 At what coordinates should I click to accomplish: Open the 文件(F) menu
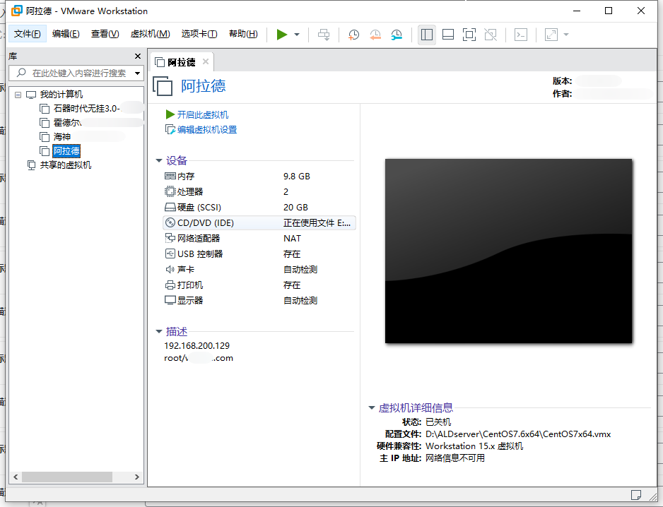pos(27,34)
